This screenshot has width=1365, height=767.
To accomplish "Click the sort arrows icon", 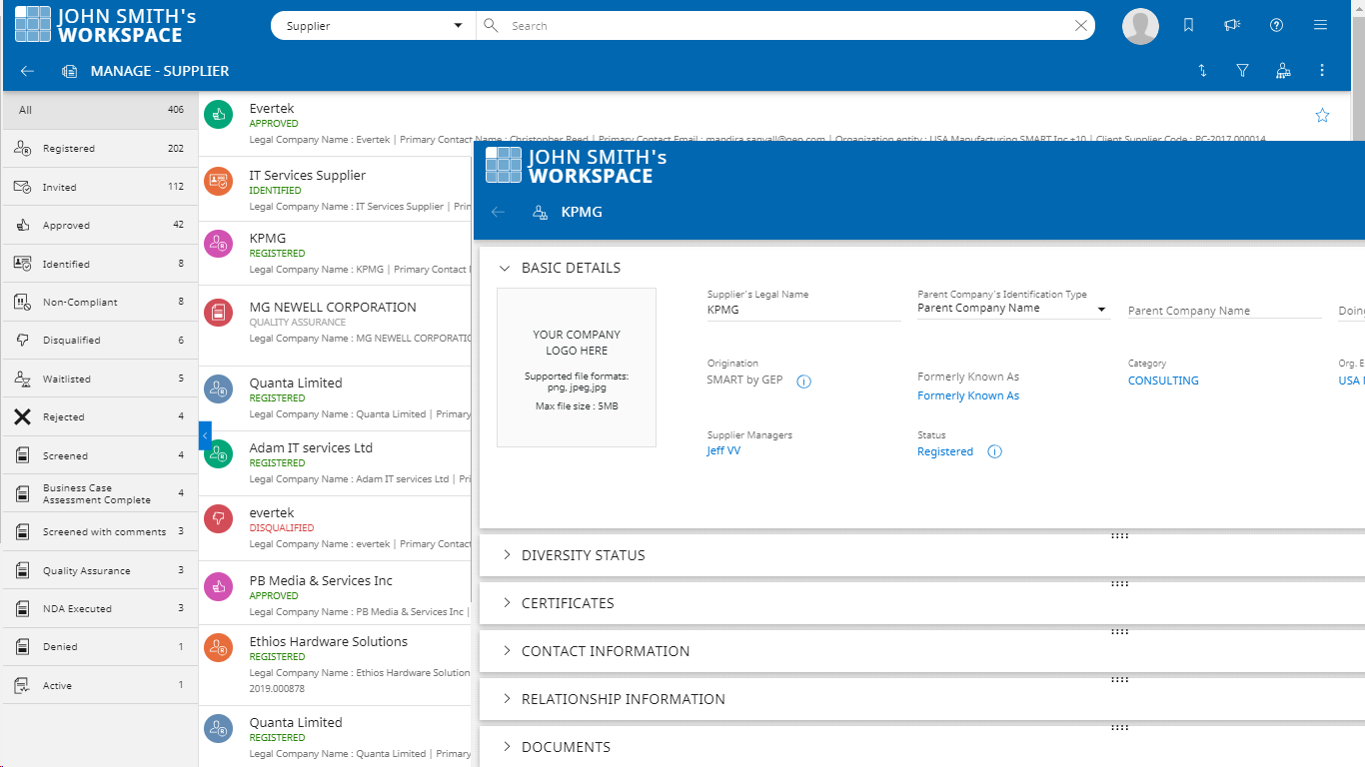I will pos(1202,71).
